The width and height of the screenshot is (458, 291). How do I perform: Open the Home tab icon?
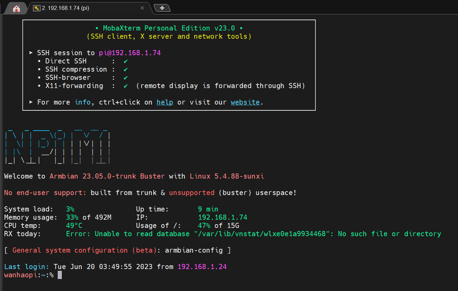pyautogui.click(x=16, y=9)
